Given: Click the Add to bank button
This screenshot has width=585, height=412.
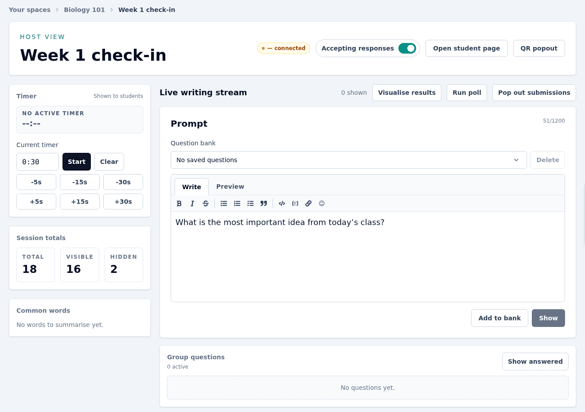Looking at the screenshot, I should [499, 318].
